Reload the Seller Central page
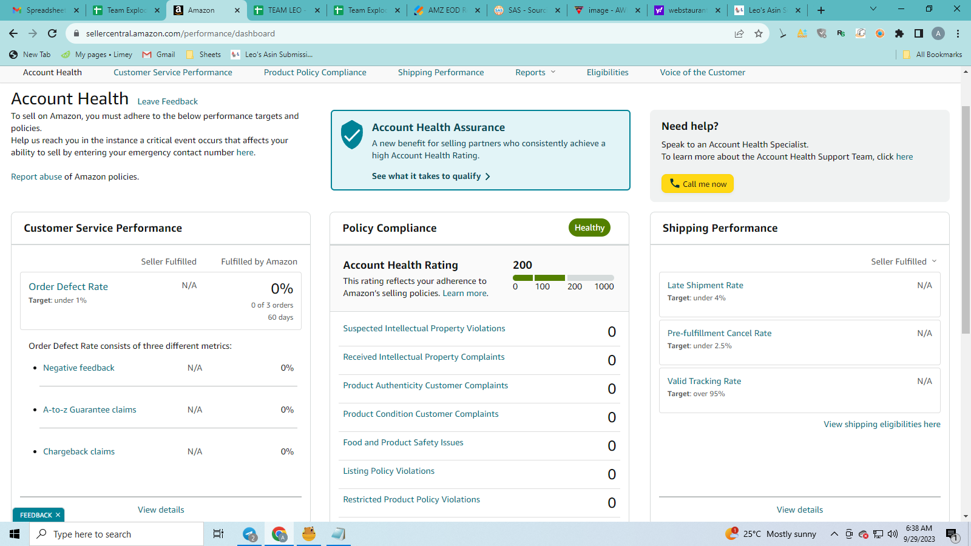 (52, 33)
